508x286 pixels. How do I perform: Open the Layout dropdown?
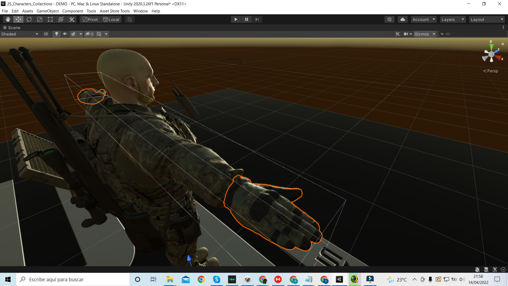click(x=487, y=19)
